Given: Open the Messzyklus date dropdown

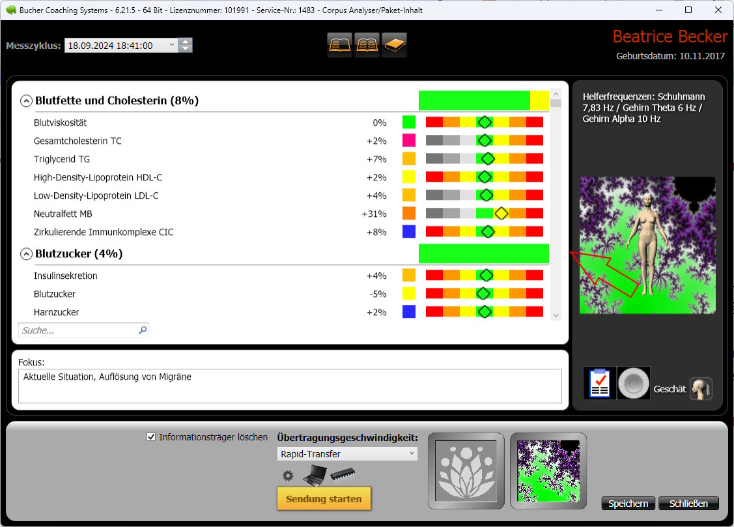Looking at the screenshot, I should [x=172, y=46].
